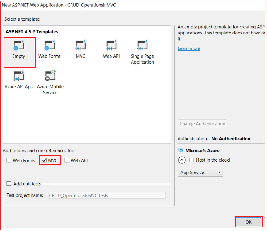Screen dimensions: 267x231
Task: Select the Azure API App template icon
Action: [x=19, y=76]
